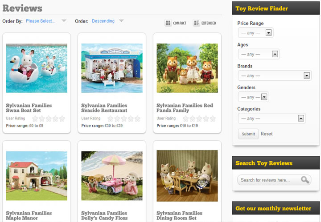Open Sylvanian Families Dining Room Set title
The width and height of the screenshot is (321, 222).
(x=180, y=215)
